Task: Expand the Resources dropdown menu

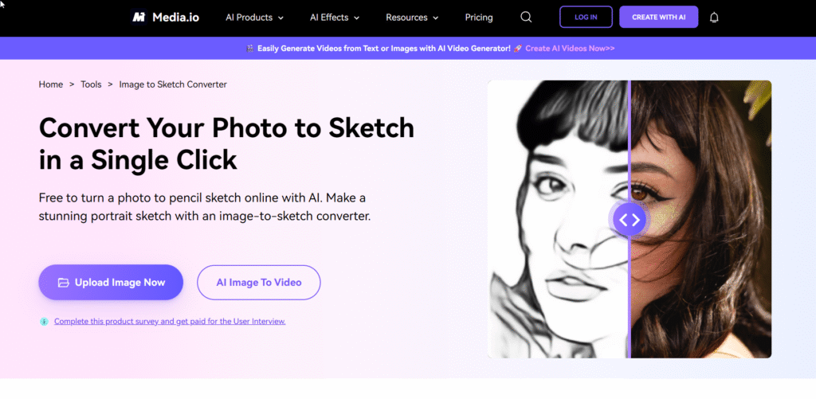Action: click(412, 18)
